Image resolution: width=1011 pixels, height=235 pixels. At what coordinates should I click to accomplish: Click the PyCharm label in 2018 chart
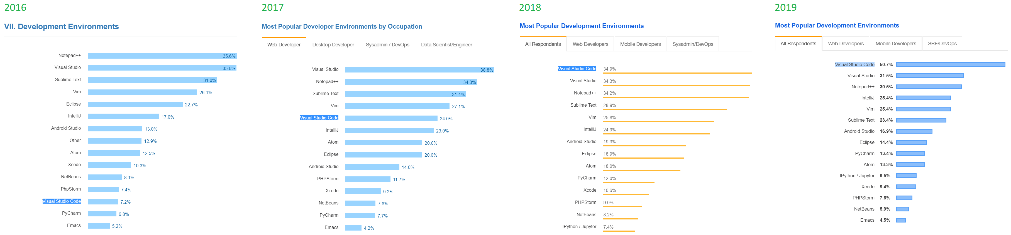click(x=587, y=178)
